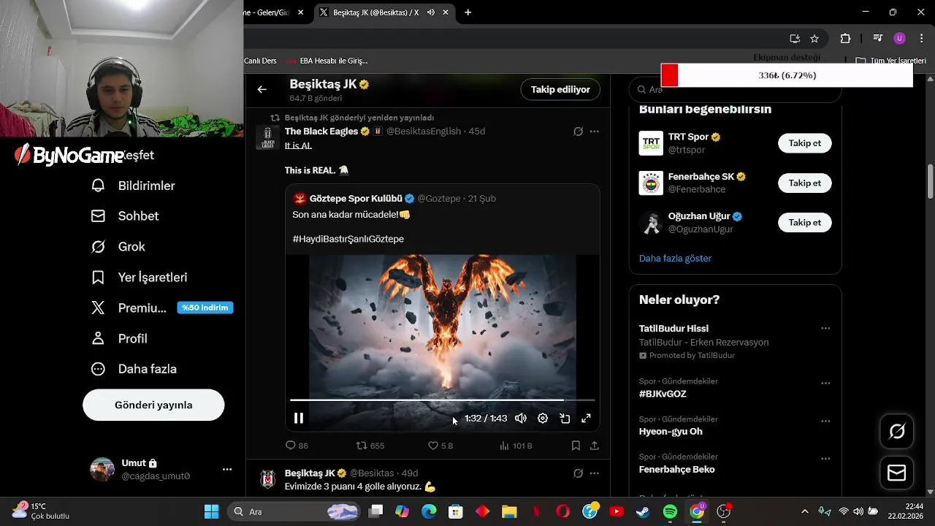Image resolution: width=935 pixels, height=526 pixels.
Task: Open the Chrome profile avatar
Action: pyautogui.click(x=899, y=38)
